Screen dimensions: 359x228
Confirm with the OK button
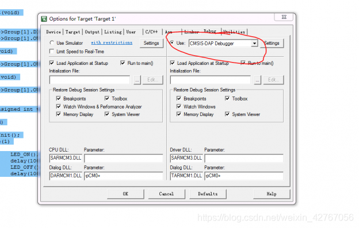[125, 194]
